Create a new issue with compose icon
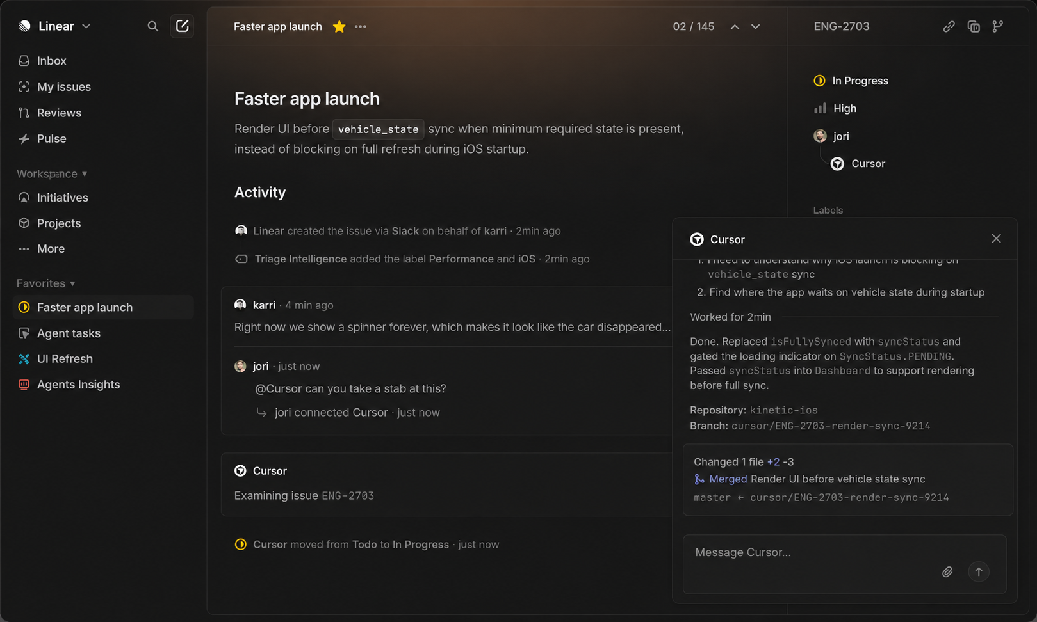Screen dimensions: 1037x622 pos(182,26)
